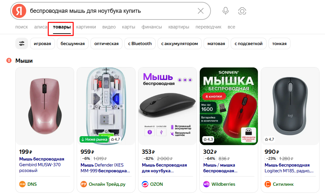
Task: Toggle the "игровая" filter chip
Action: pos(43,43)
